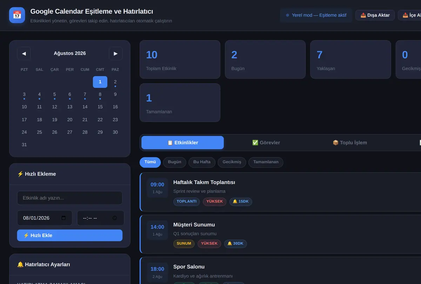This screenshot has height=284, width=421.
Task: Click Yerel mod sync status indicator
Action: [316, 15]
